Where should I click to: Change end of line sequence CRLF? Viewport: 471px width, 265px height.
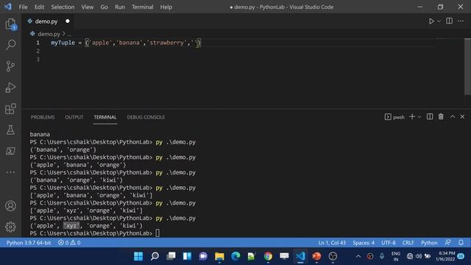click(408, 243)
